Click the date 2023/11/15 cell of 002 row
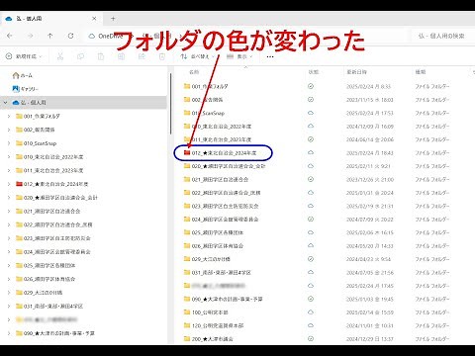This screenshot has height=356, width=475. pos(370,99)
